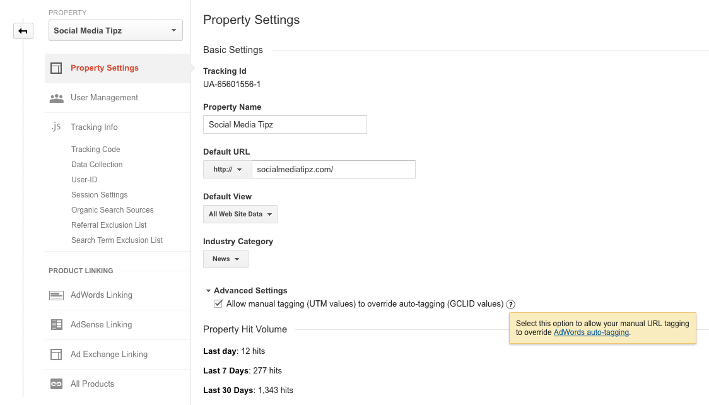Screen dimensions: 709x405
Task: Click the Property Hit Volume heading
Action: (245, 329)
